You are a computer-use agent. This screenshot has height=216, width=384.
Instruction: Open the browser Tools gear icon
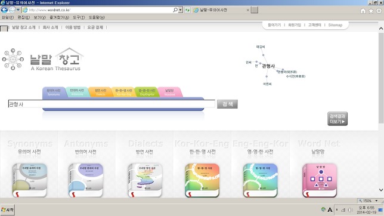point(379,11)
